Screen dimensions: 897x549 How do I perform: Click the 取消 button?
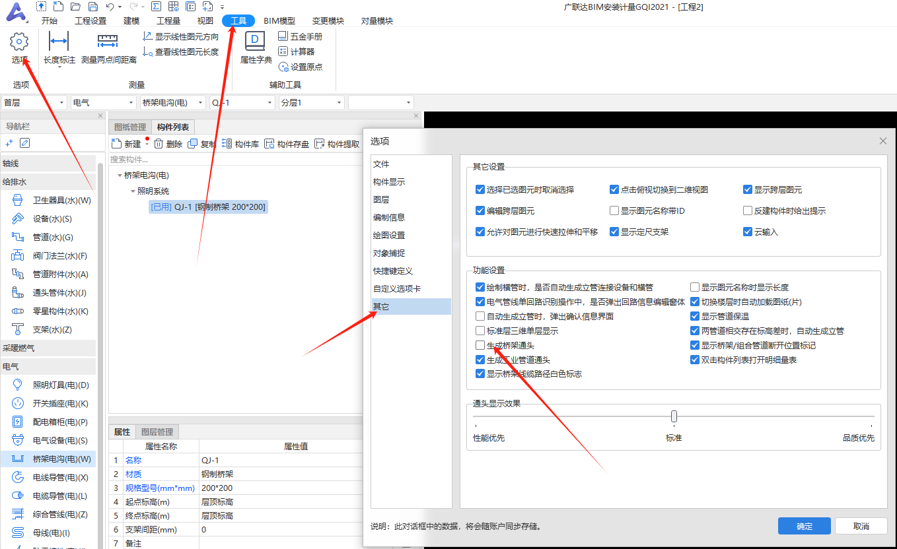coord(861,526)
